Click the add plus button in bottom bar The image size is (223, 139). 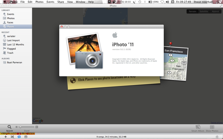point(6,137)
